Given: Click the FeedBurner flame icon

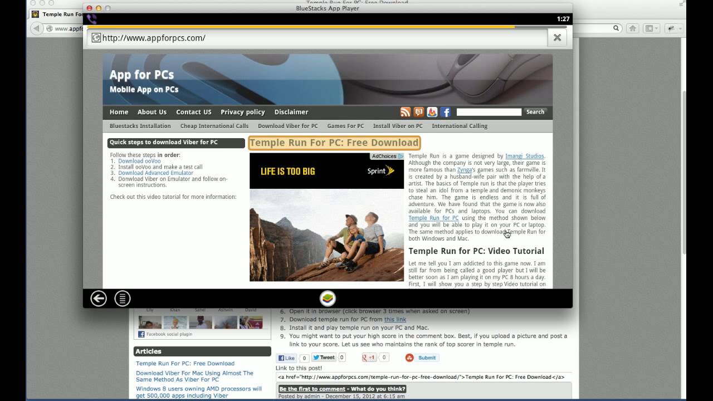Looking at the screenshot, I should tap(432, 112).
